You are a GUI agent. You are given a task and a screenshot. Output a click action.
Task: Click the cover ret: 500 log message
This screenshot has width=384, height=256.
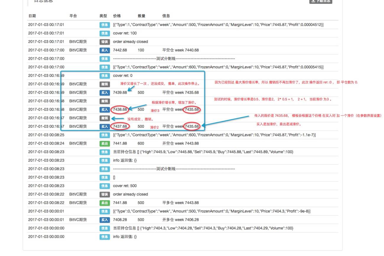pyautogui.click(x=125, y=186)
